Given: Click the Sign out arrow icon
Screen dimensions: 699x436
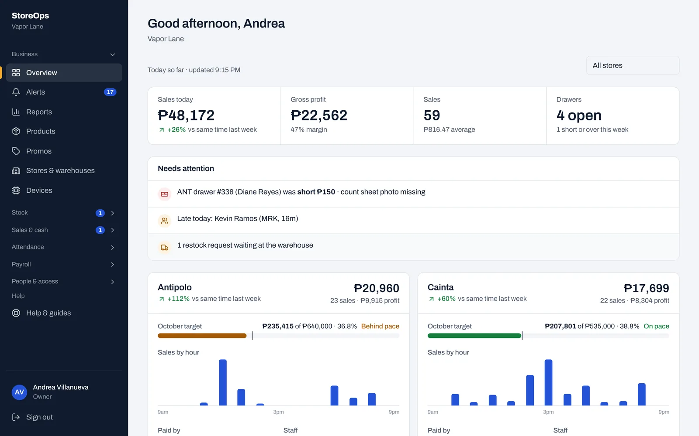Looking at the screenshot, I should pos(16,417).
